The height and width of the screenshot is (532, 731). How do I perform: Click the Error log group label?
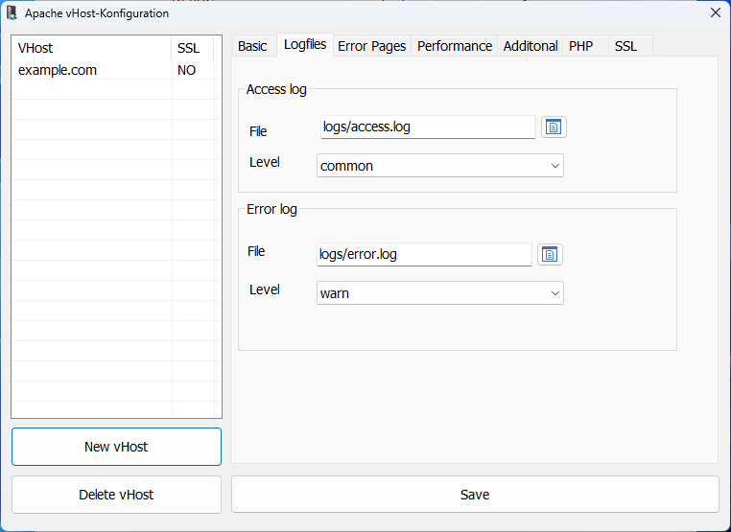pyautogui.click(x=271, y=209)
